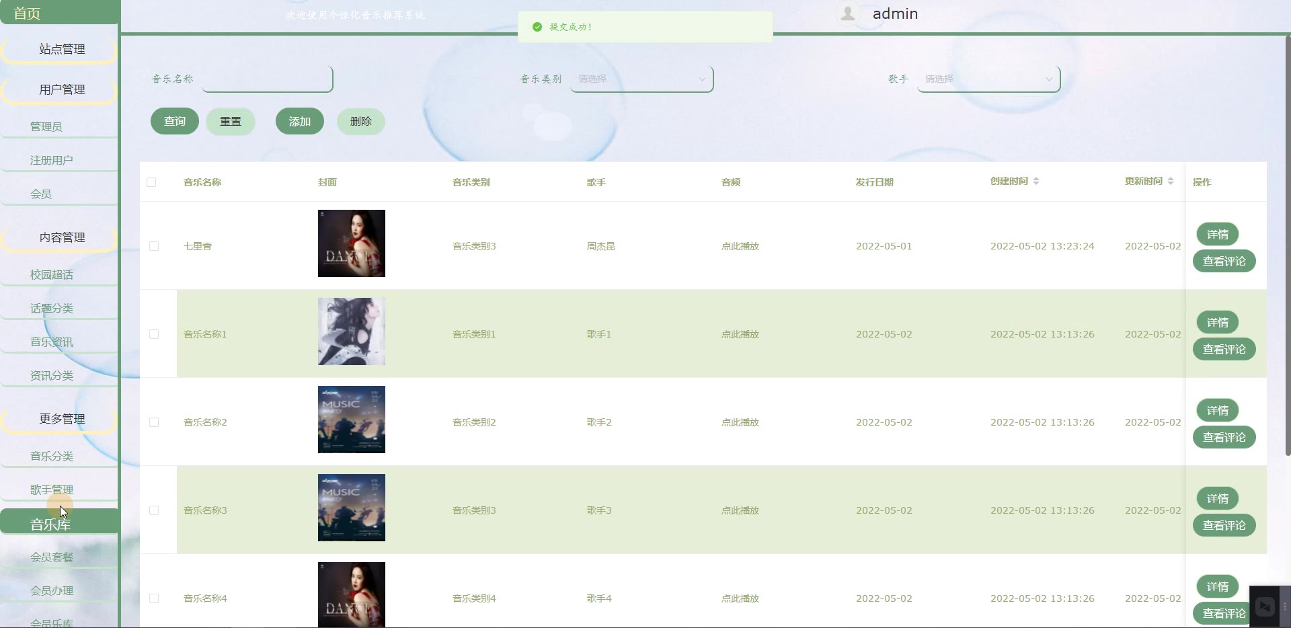The height and width of the screenshot is (628, 1291).
Task: Open 会员套餐 in the sidebar
Action: [60, 557]
